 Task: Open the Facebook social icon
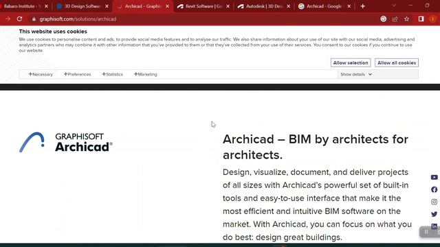click(434, 189)
